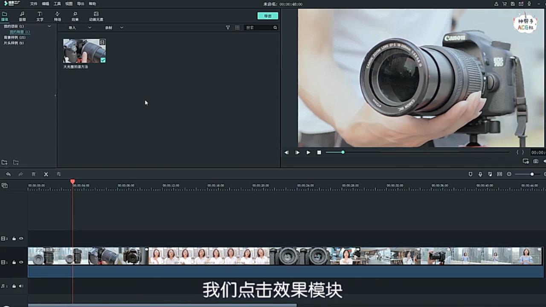The image size is (546, 307).
Task: Mute audio track 1 speaker
Action: [21, 286]
